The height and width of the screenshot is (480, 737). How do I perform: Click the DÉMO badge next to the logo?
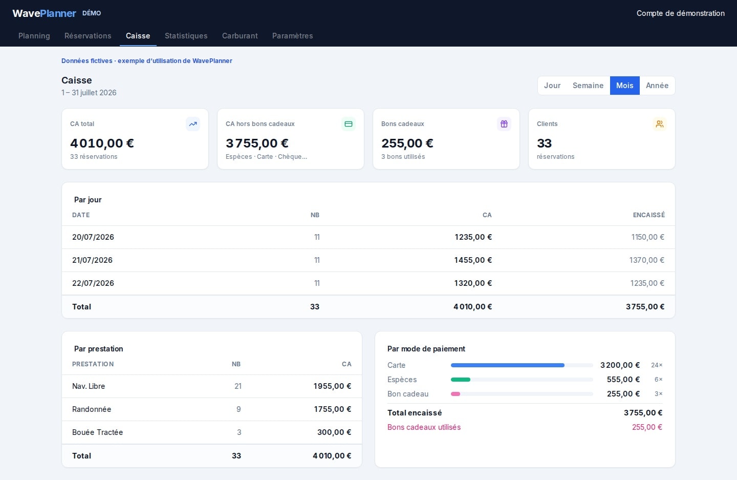click(x=92, y=13)
